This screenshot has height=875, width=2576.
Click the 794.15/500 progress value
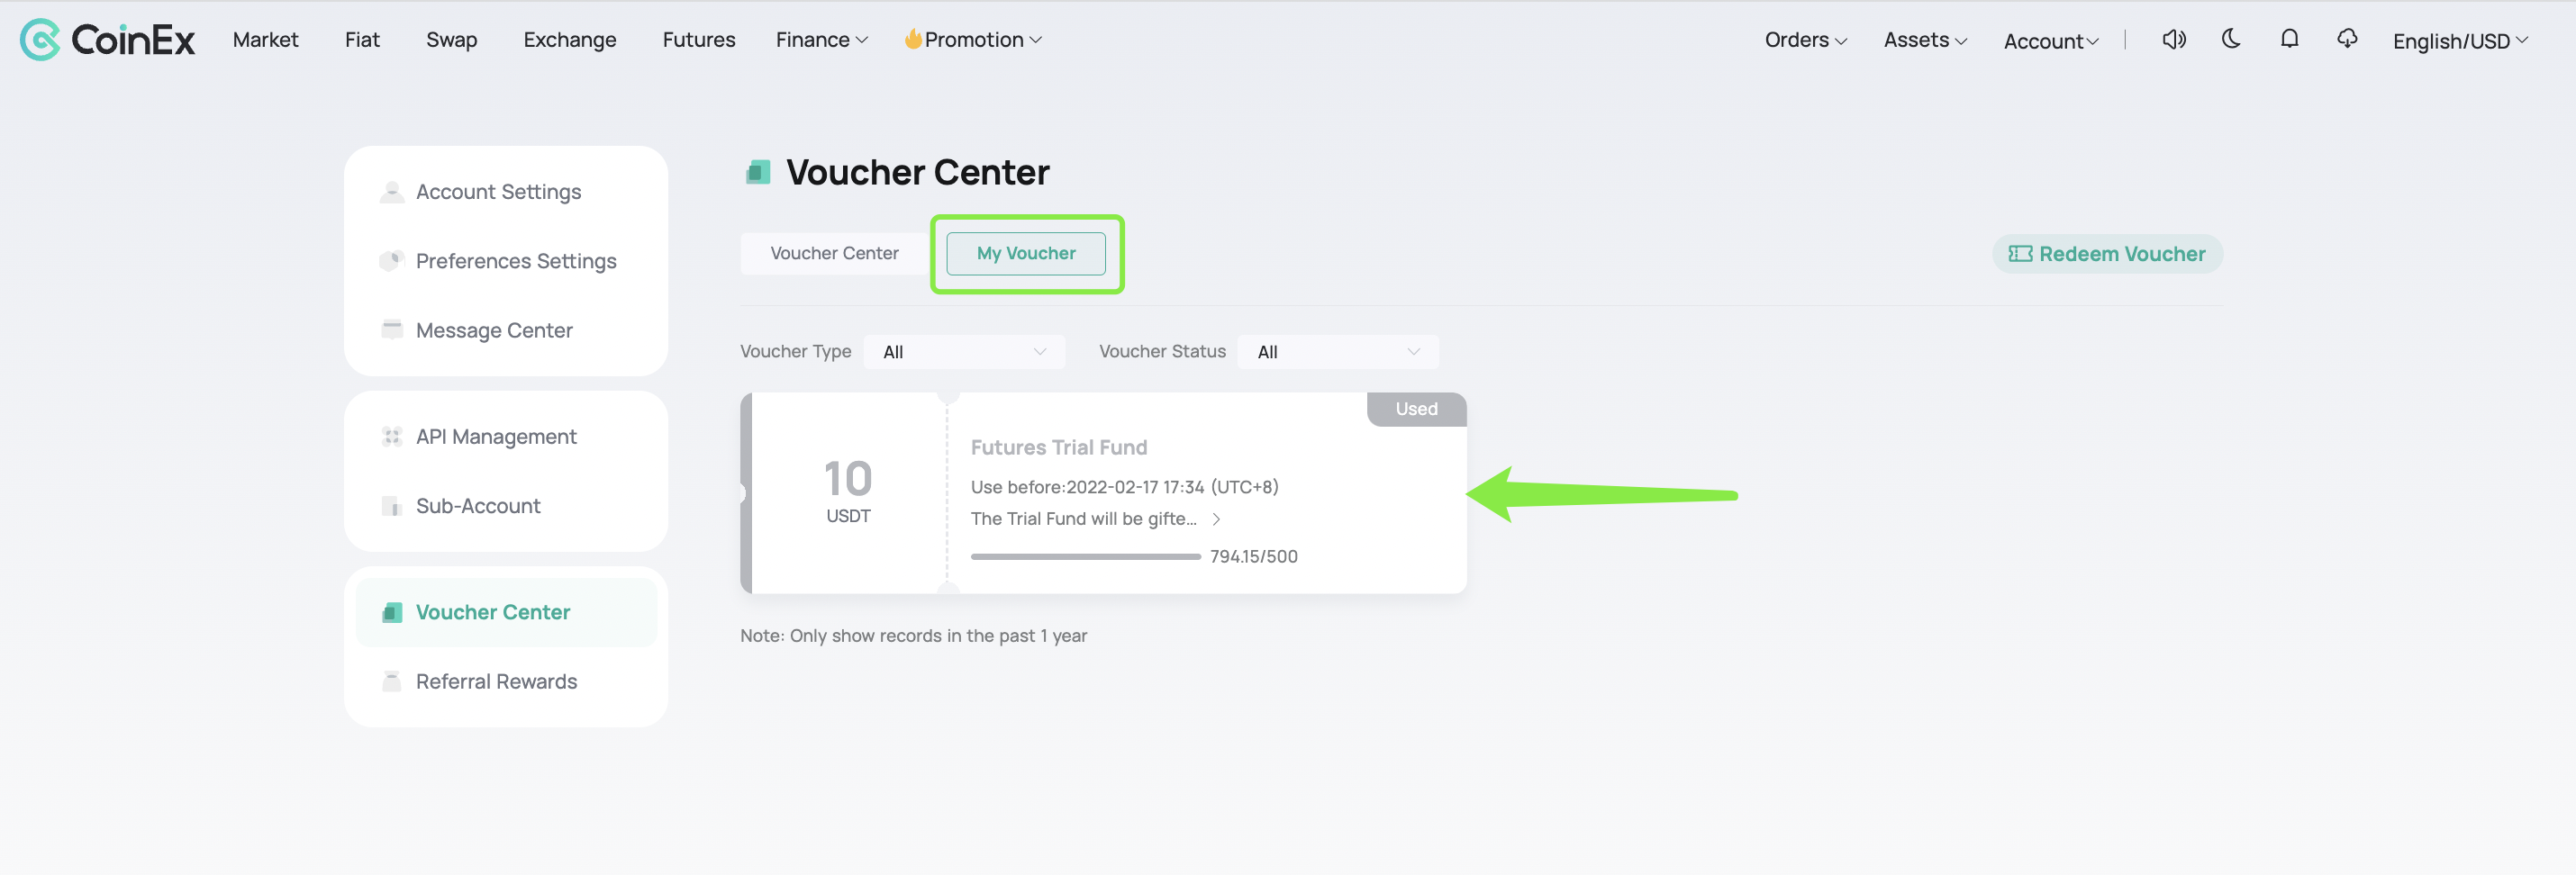1253,557
